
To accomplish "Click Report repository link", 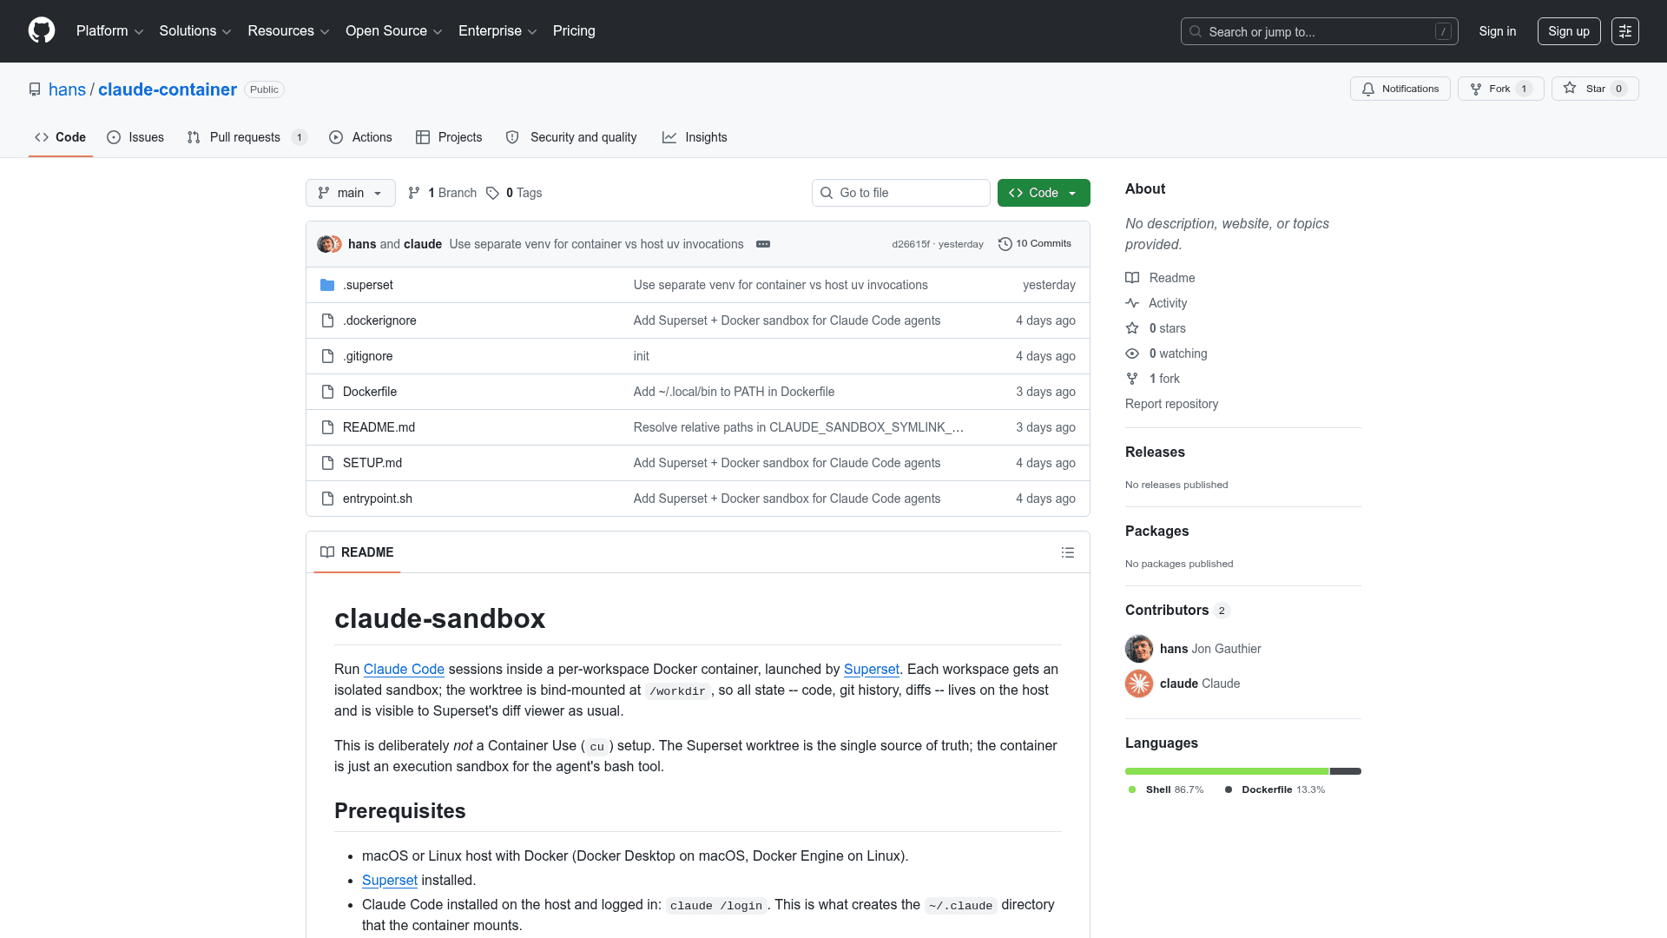I will tap(1171, 404).
